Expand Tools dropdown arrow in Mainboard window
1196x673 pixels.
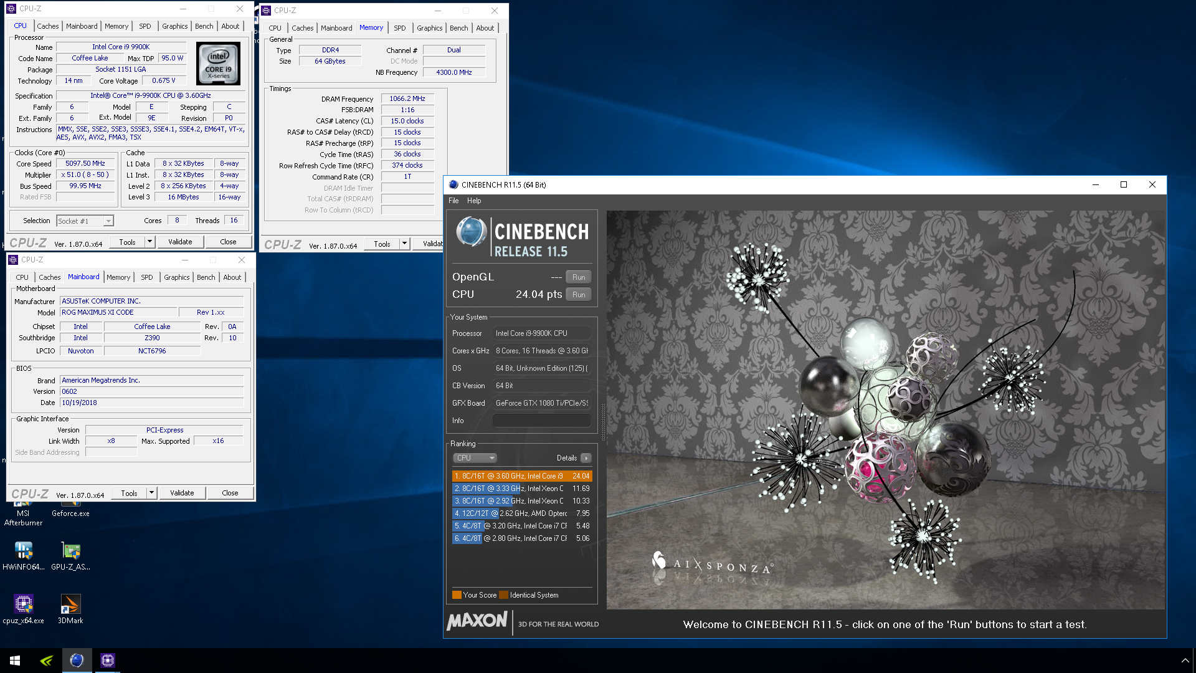tap(151, 493)
